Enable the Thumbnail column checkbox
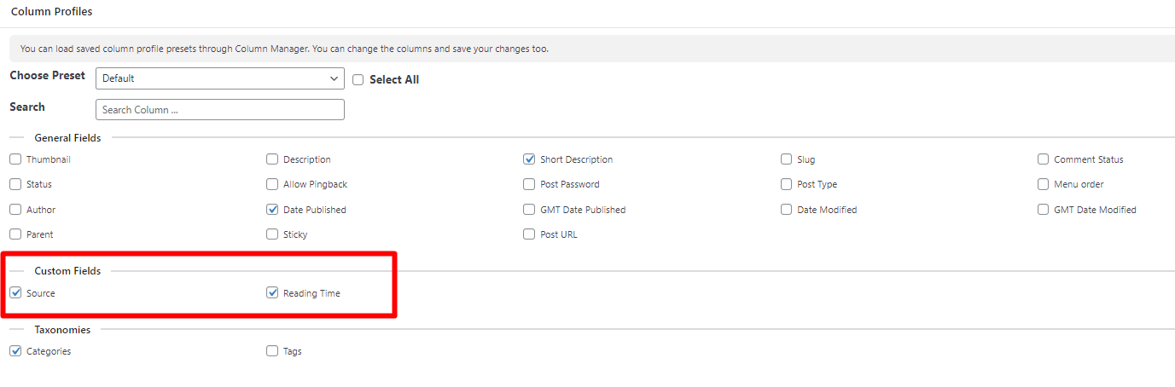The height and width of the screenshot is (387, 1175). point(15,159)
